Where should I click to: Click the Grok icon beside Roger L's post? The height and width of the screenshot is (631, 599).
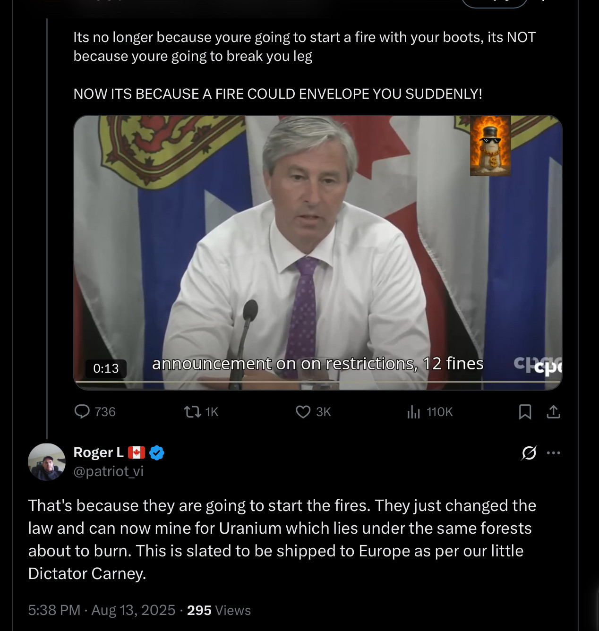click(x=529, y=452)
